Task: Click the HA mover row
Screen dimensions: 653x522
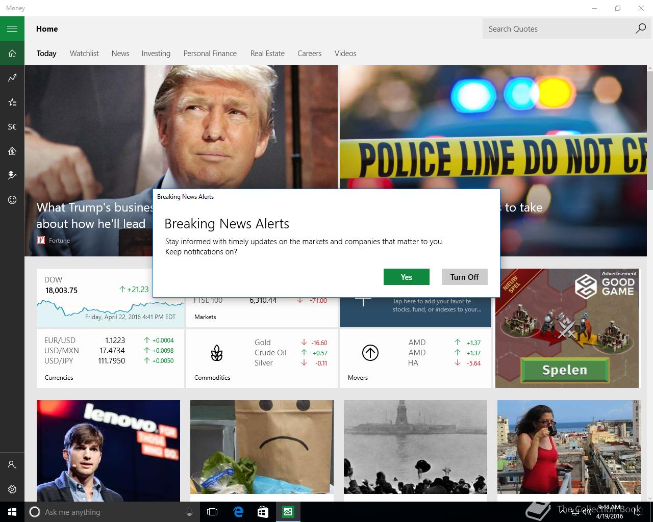Action: point(444,363)
